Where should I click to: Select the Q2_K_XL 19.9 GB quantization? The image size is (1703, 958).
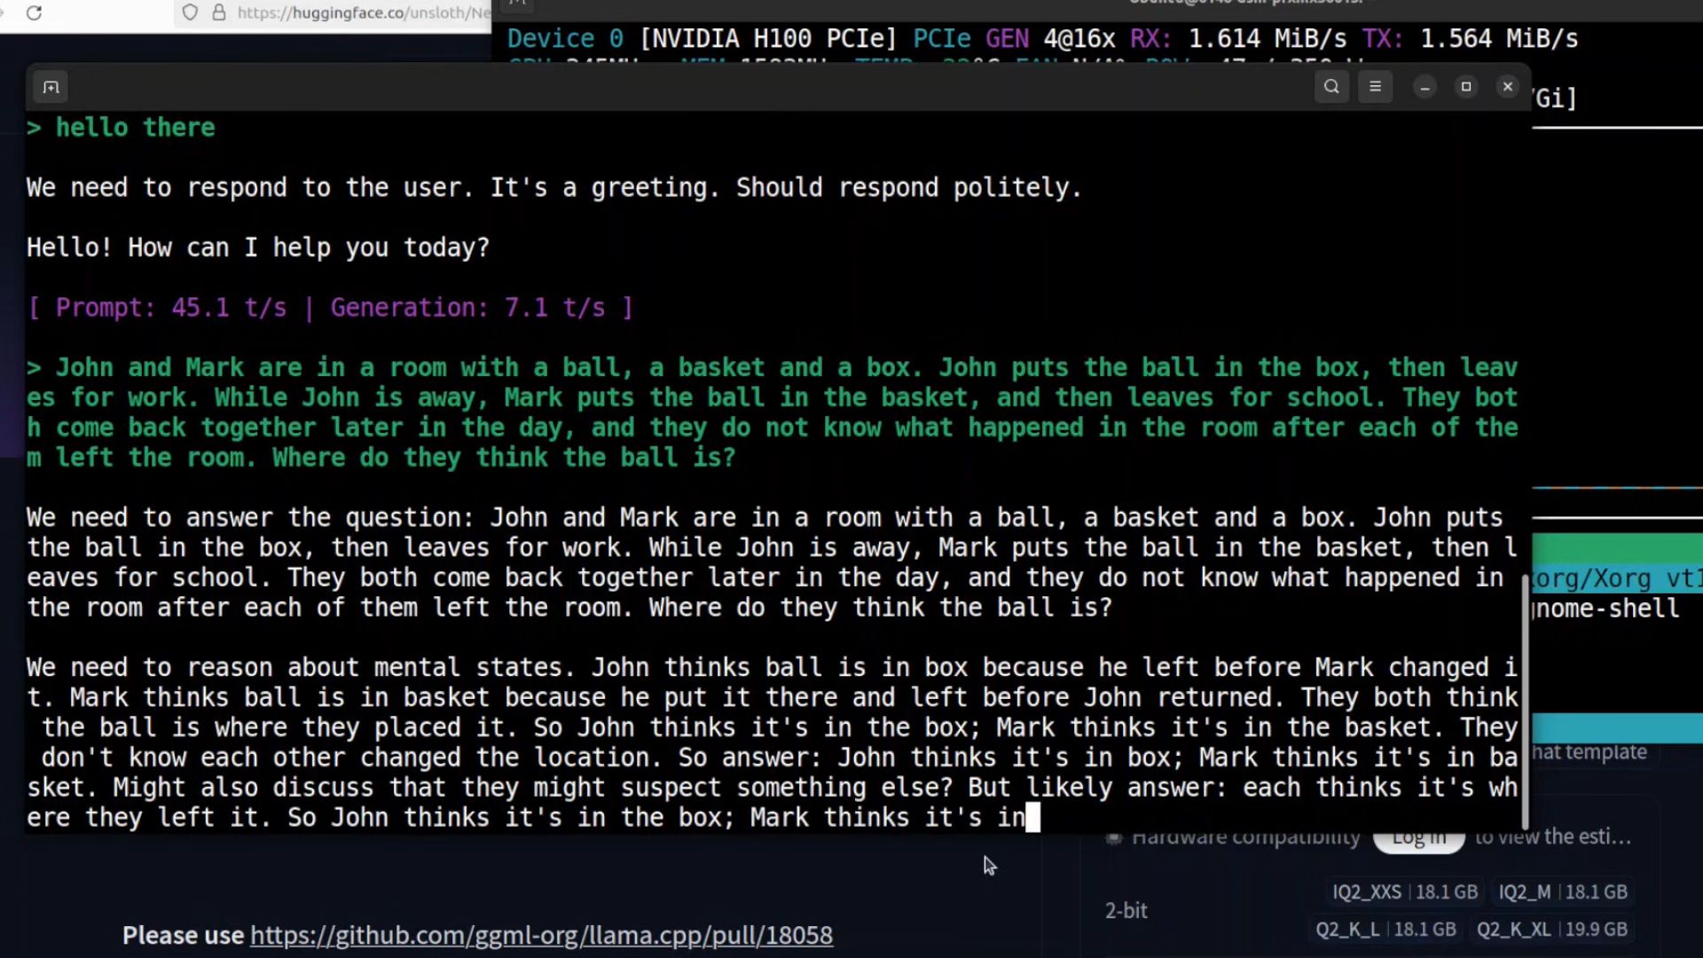click(x=1551, y=929)
